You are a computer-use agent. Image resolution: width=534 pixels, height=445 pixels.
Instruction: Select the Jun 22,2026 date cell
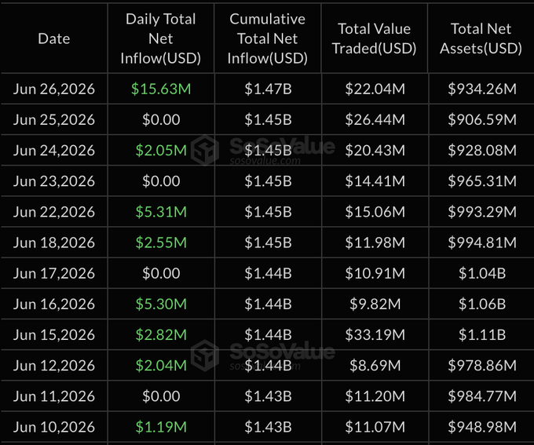pos(54,212)
